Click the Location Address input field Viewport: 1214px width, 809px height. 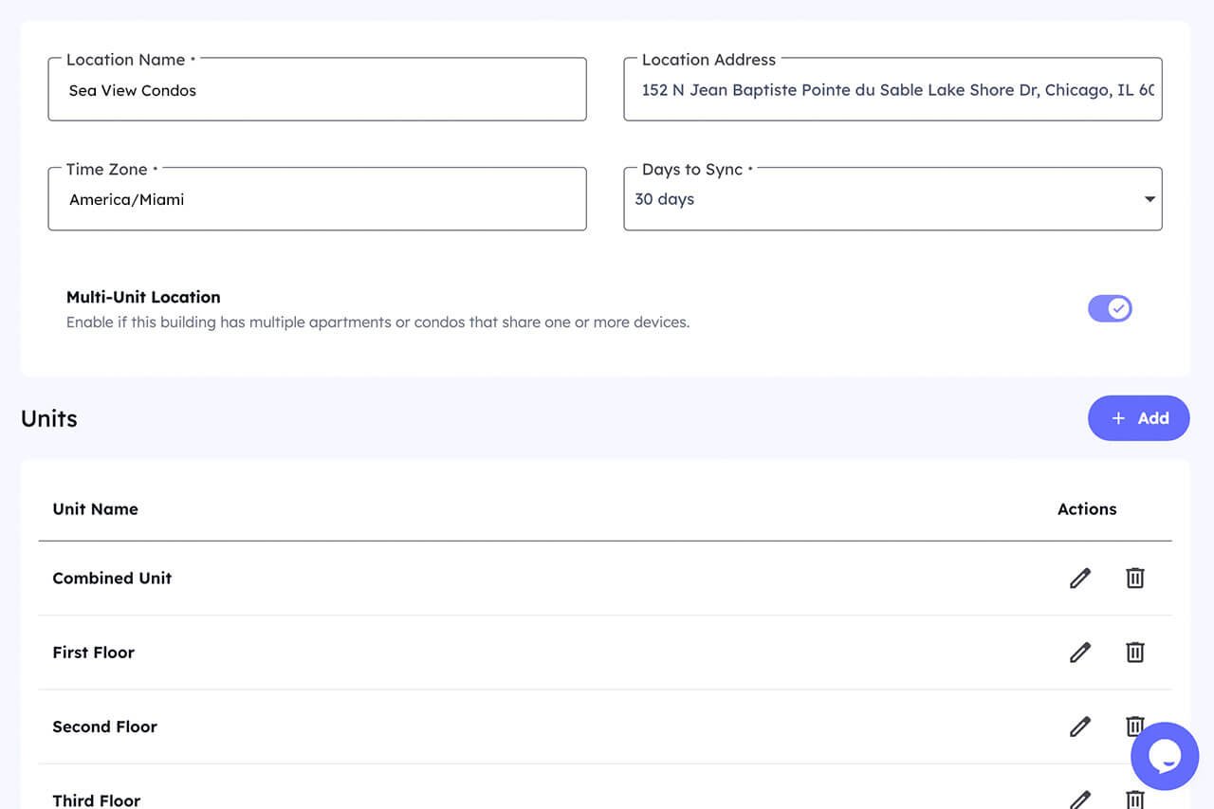(892, 90)
